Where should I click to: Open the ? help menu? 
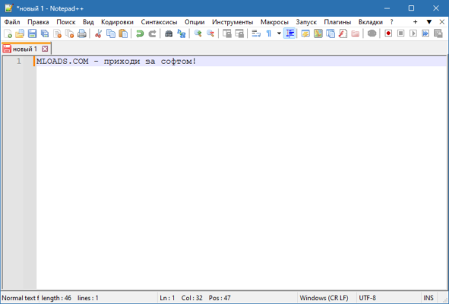[391, 22]
